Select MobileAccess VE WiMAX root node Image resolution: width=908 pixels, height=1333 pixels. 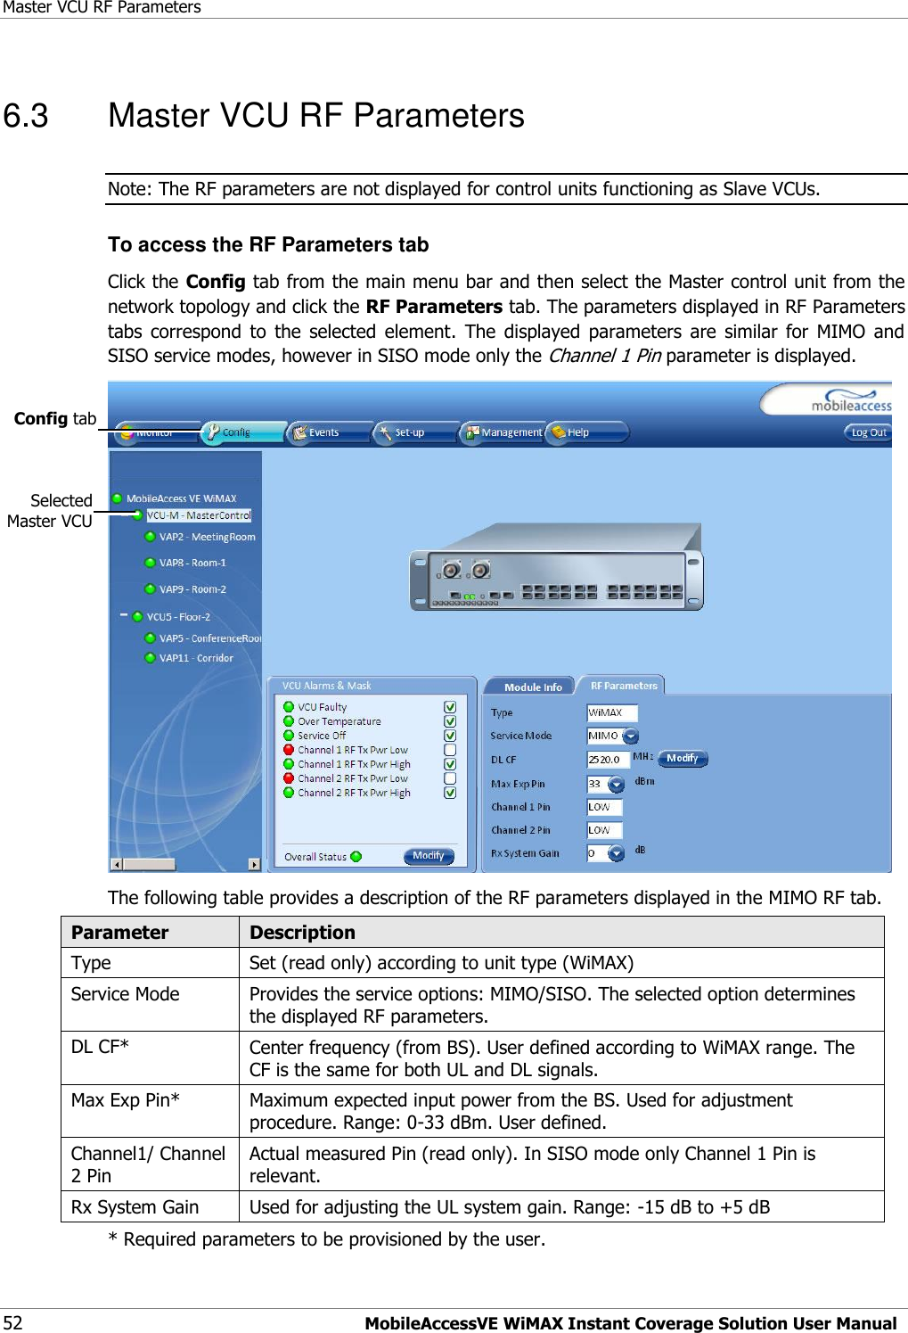(181, 498)
